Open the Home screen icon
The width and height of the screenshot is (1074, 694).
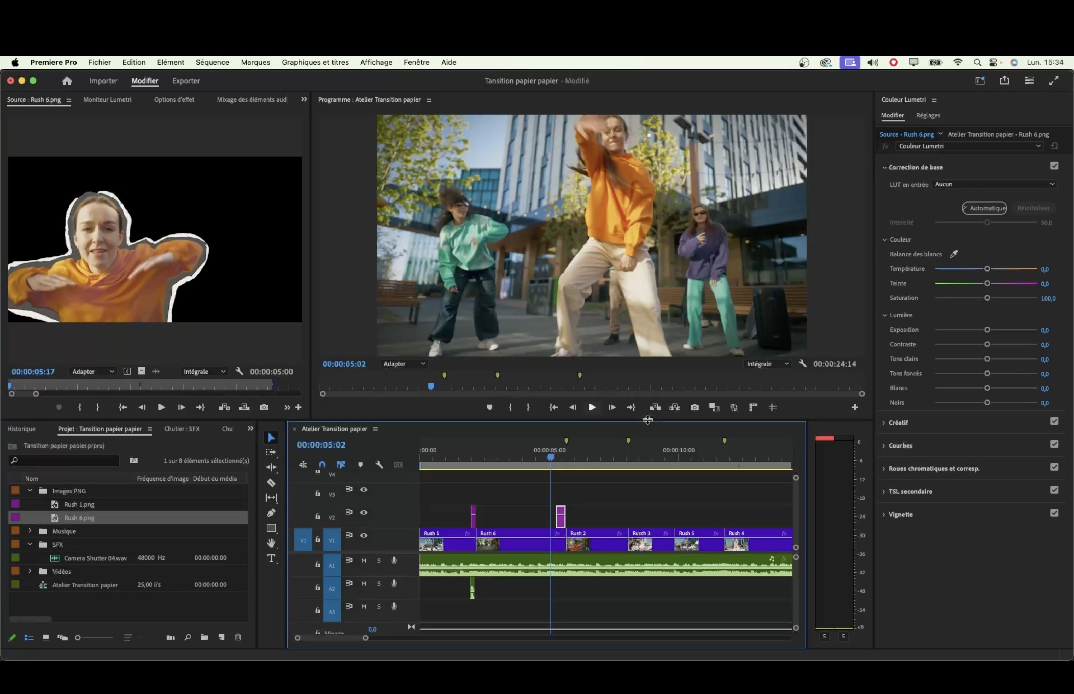(x=67, y=81)
